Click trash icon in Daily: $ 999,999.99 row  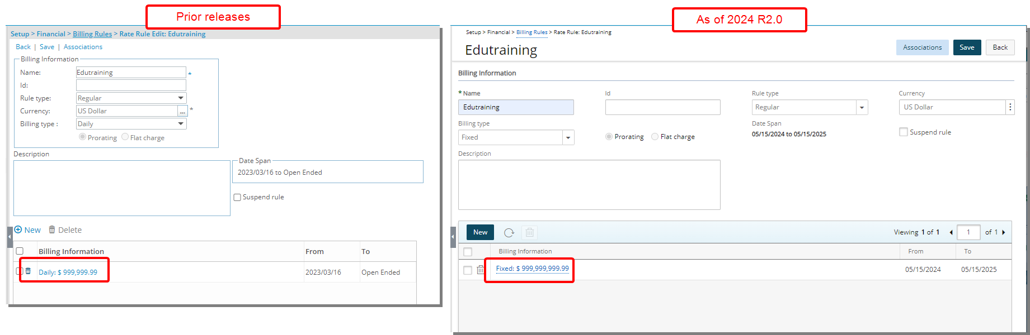[x=28, y=271]
